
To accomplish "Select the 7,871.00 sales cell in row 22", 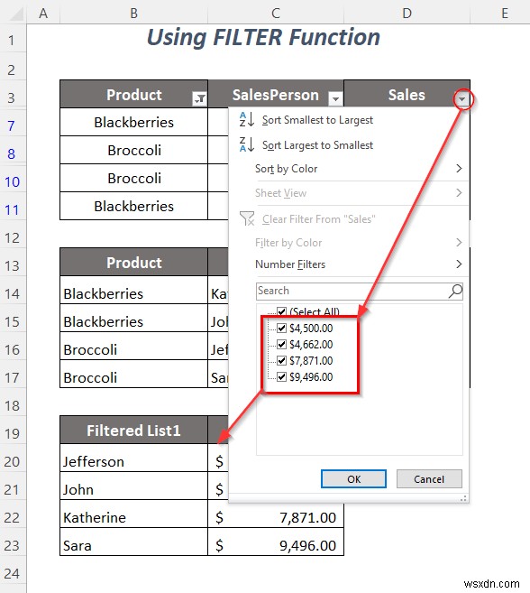I will [x=276, y=514].
